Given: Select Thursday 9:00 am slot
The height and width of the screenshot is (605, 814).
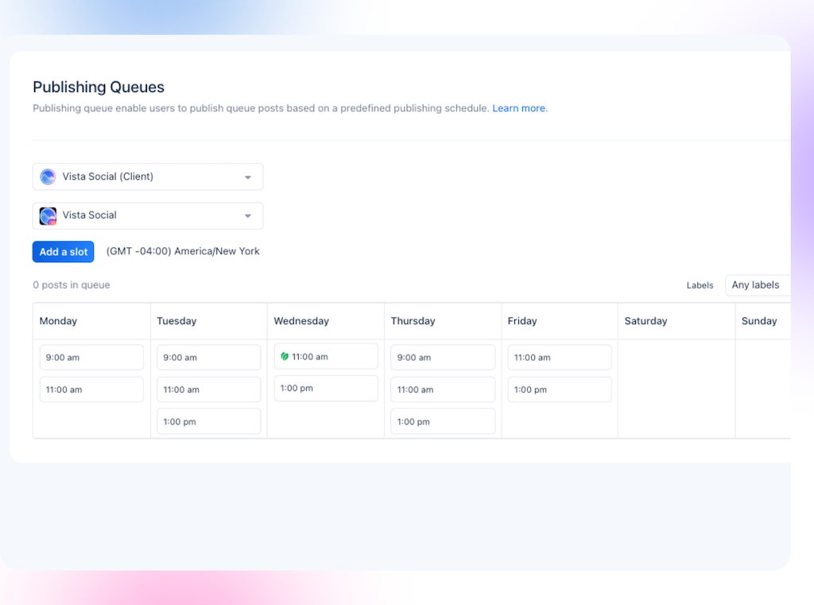Looking at the screenshot, I should [443, 357].
